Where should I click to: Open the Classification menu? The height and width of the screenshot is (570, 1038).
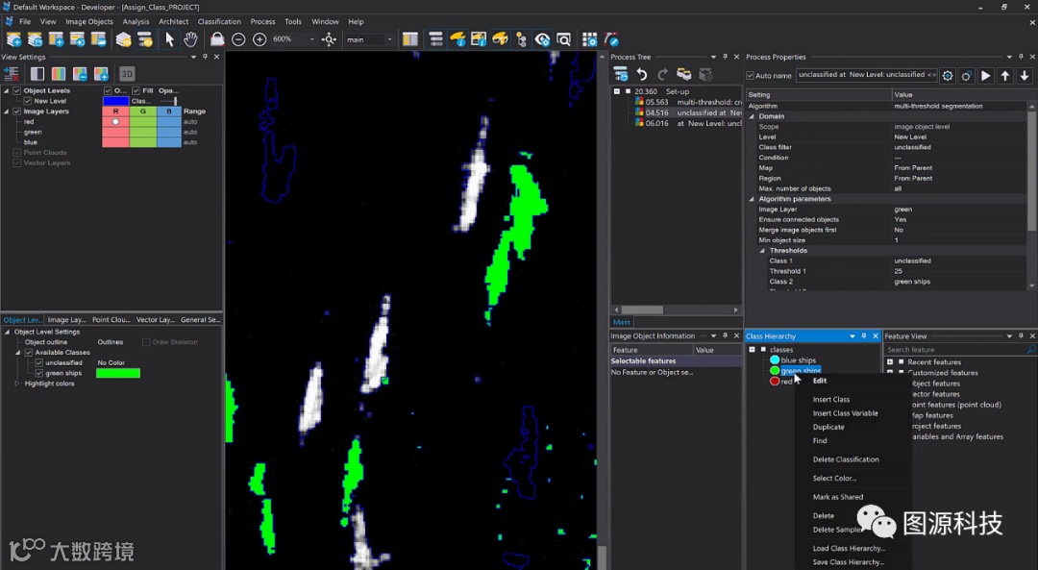point(219,21)
